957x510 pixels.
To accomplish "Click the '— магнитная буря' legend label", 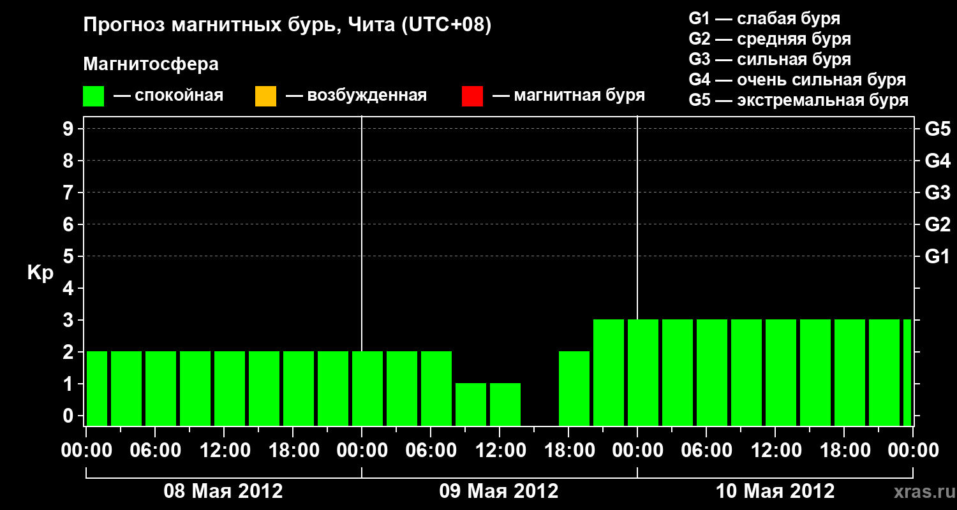I will tap(568, 96).
